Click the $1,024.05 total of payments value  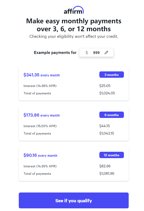coord(107,93)
